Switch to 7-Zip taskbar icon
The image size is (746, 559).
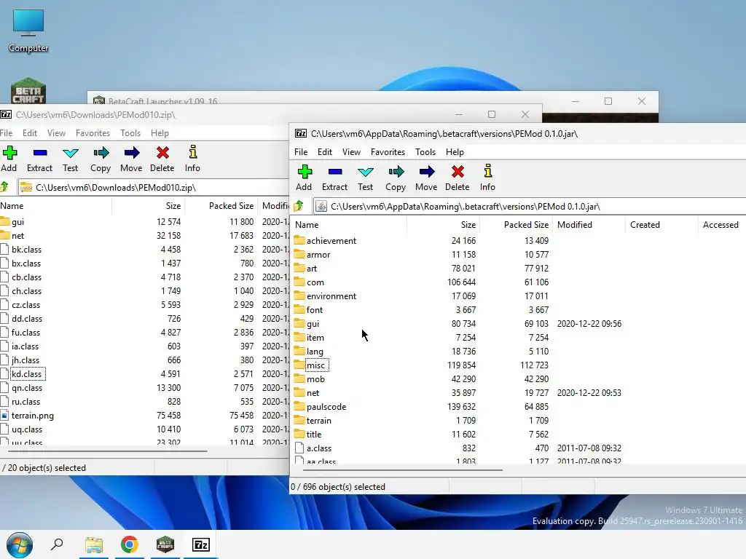tap(201, 544)
